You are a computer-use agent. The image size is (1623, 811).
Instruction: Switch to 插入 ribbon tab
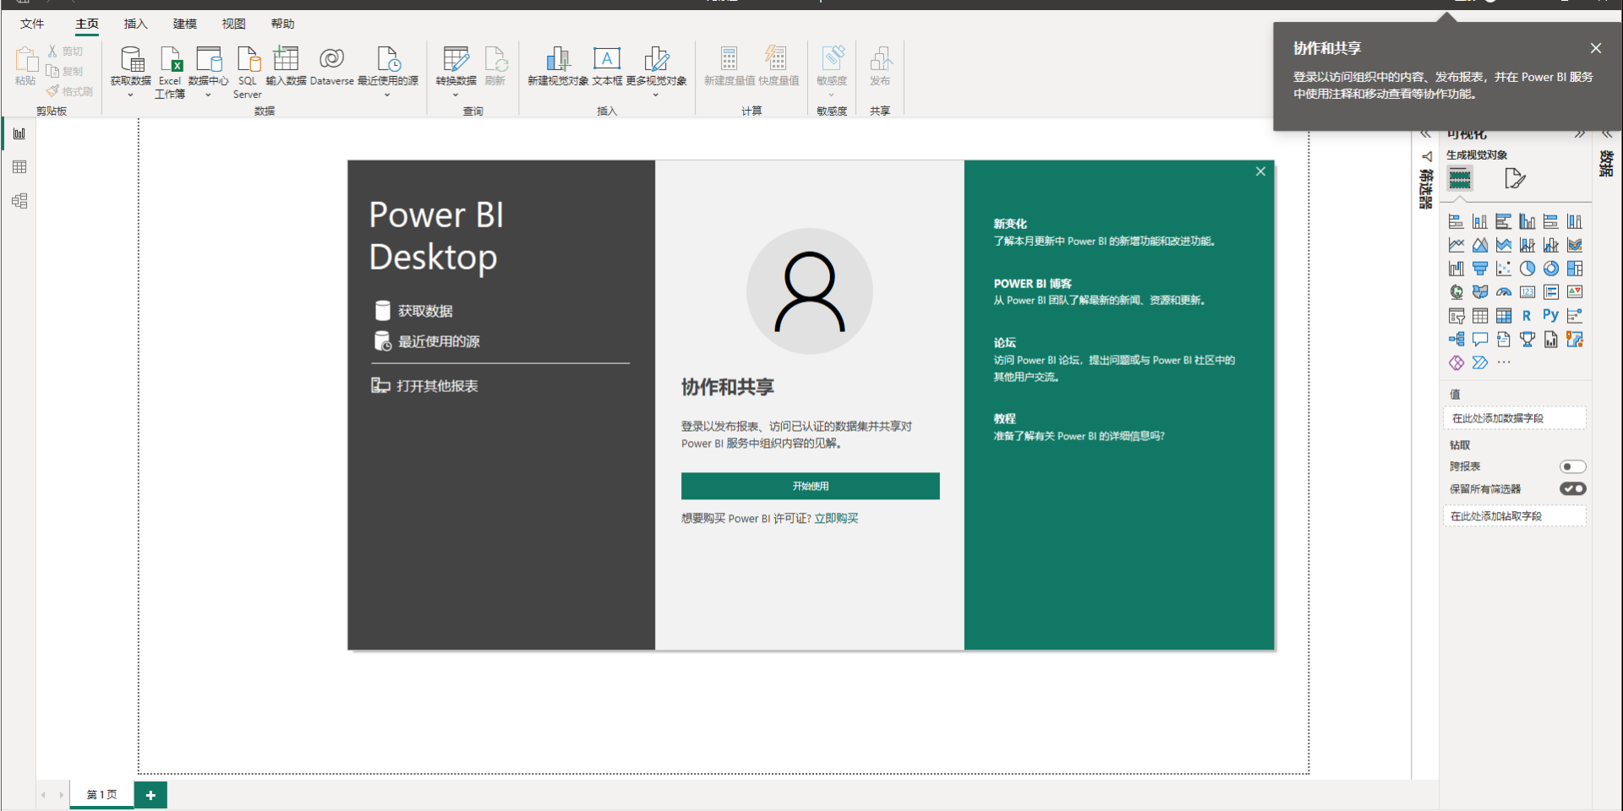[x=135, y=24]
